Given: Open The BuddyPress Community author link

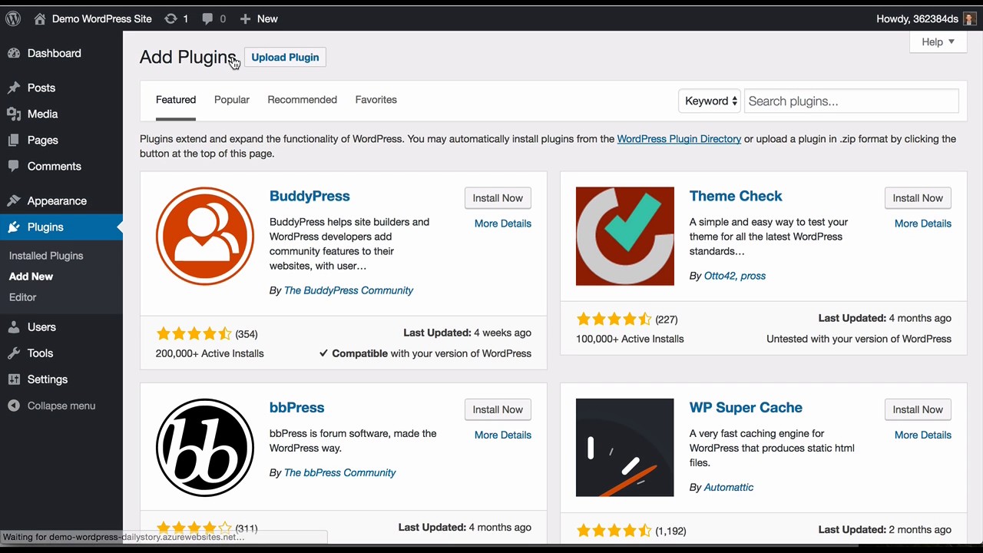Looking at the screenshot, I should coord(349,290).
